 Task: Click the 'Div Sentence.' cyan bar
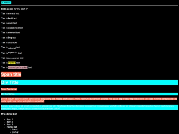point(89,94)
